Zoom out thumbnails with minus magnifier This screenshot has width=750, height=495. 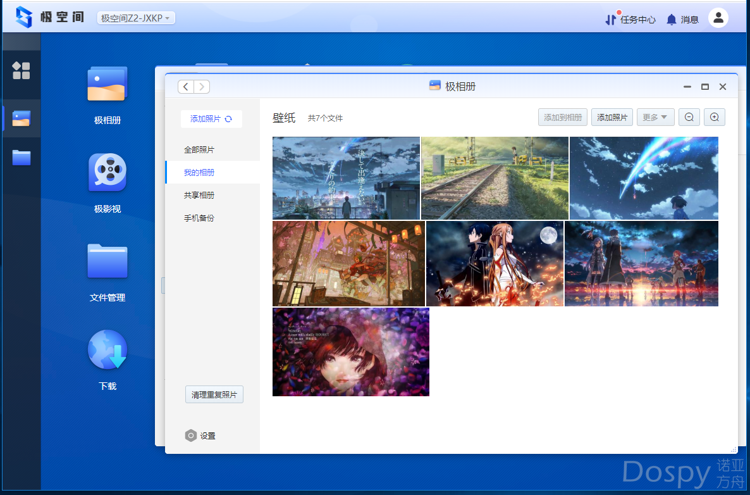tap(689, 117)
